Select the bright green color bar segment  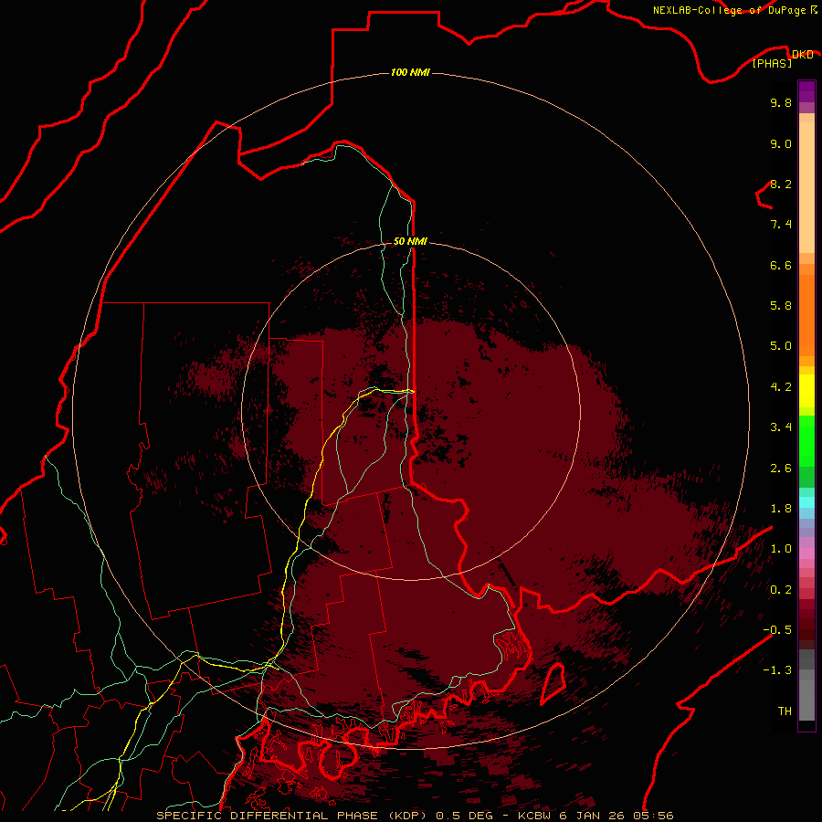(x=806, y=441)
